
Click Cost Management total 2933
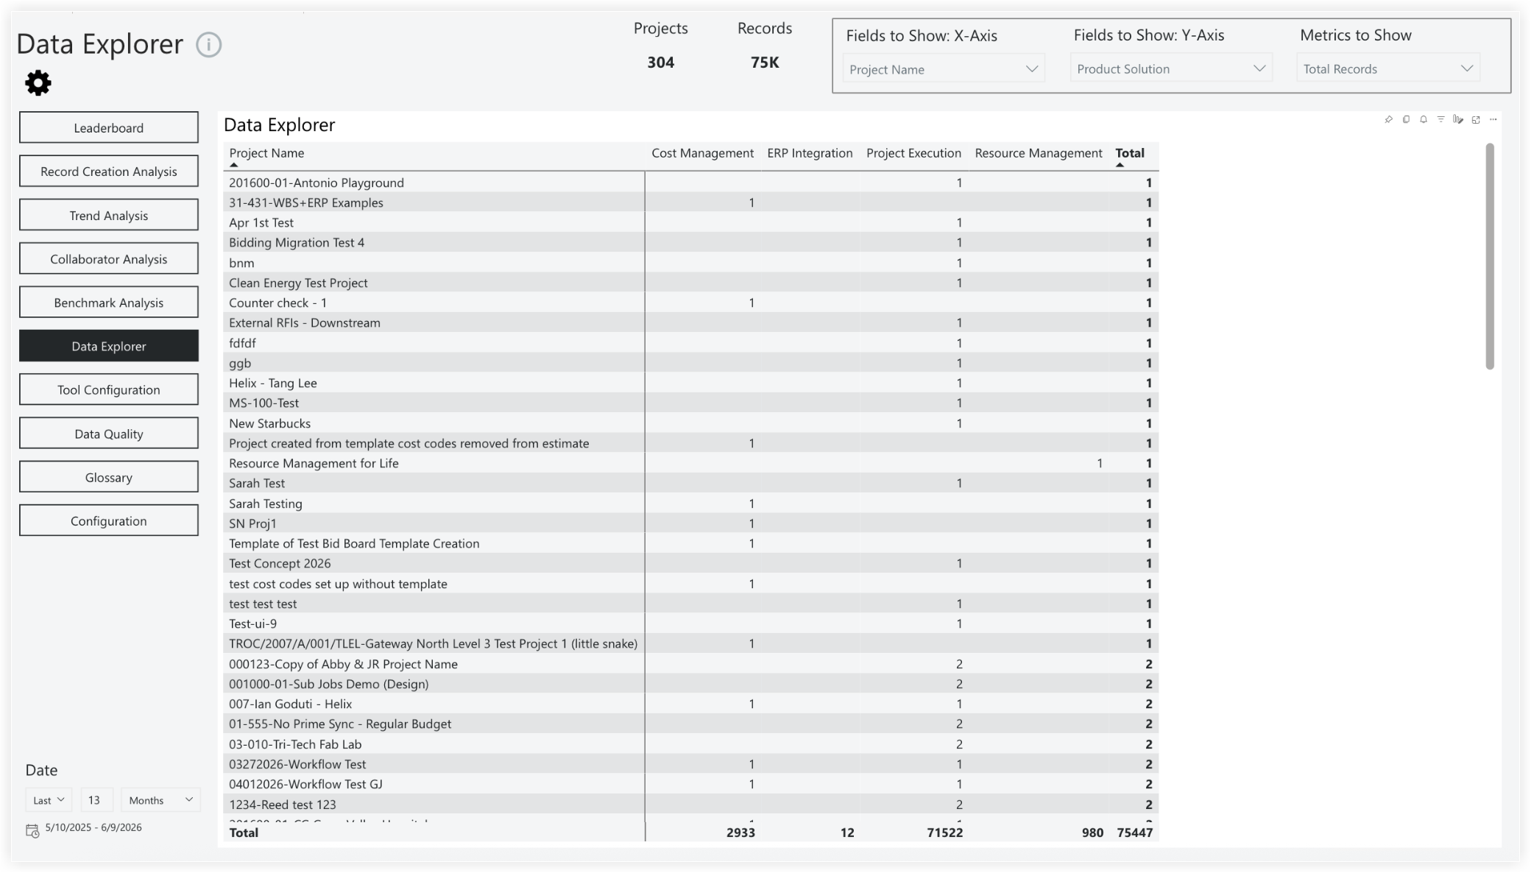pos(740,833)
